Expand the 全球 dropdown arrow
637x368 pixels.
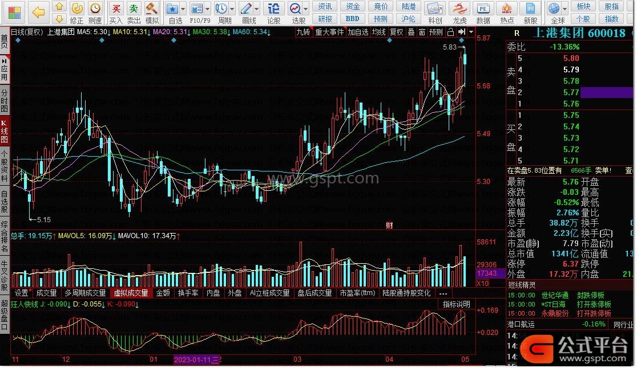[x=565, y=9]
